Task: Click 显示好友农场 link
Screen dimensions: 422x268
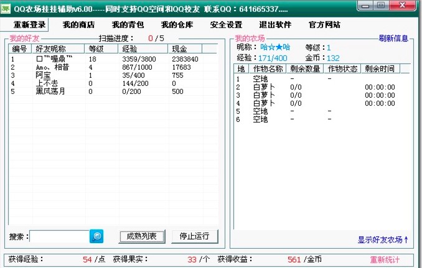Action: pos(383,239)
